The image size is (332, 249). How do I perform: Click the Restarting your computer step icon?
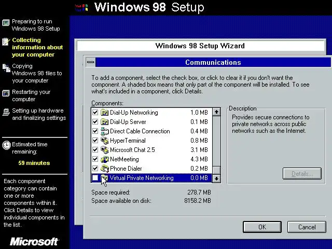pyautogui.click(x=6, y=93)
